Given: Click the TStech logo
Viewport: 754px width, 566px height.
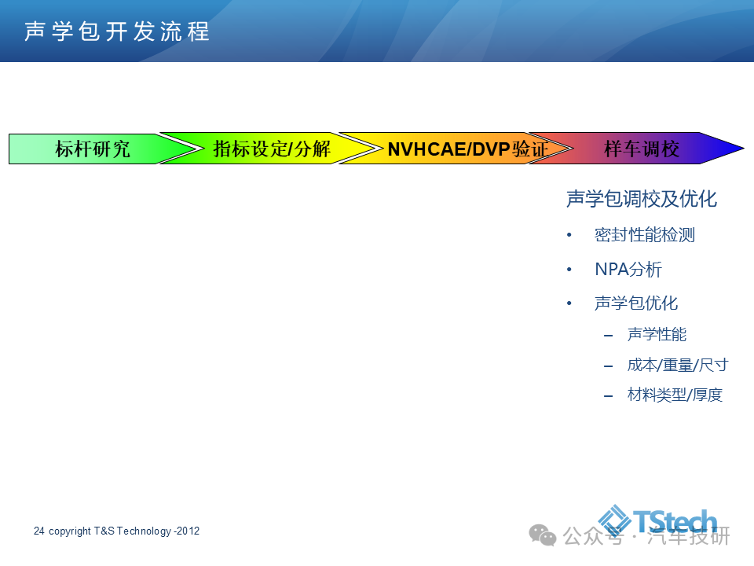Looking at the screenshot, I should (657, 521).
